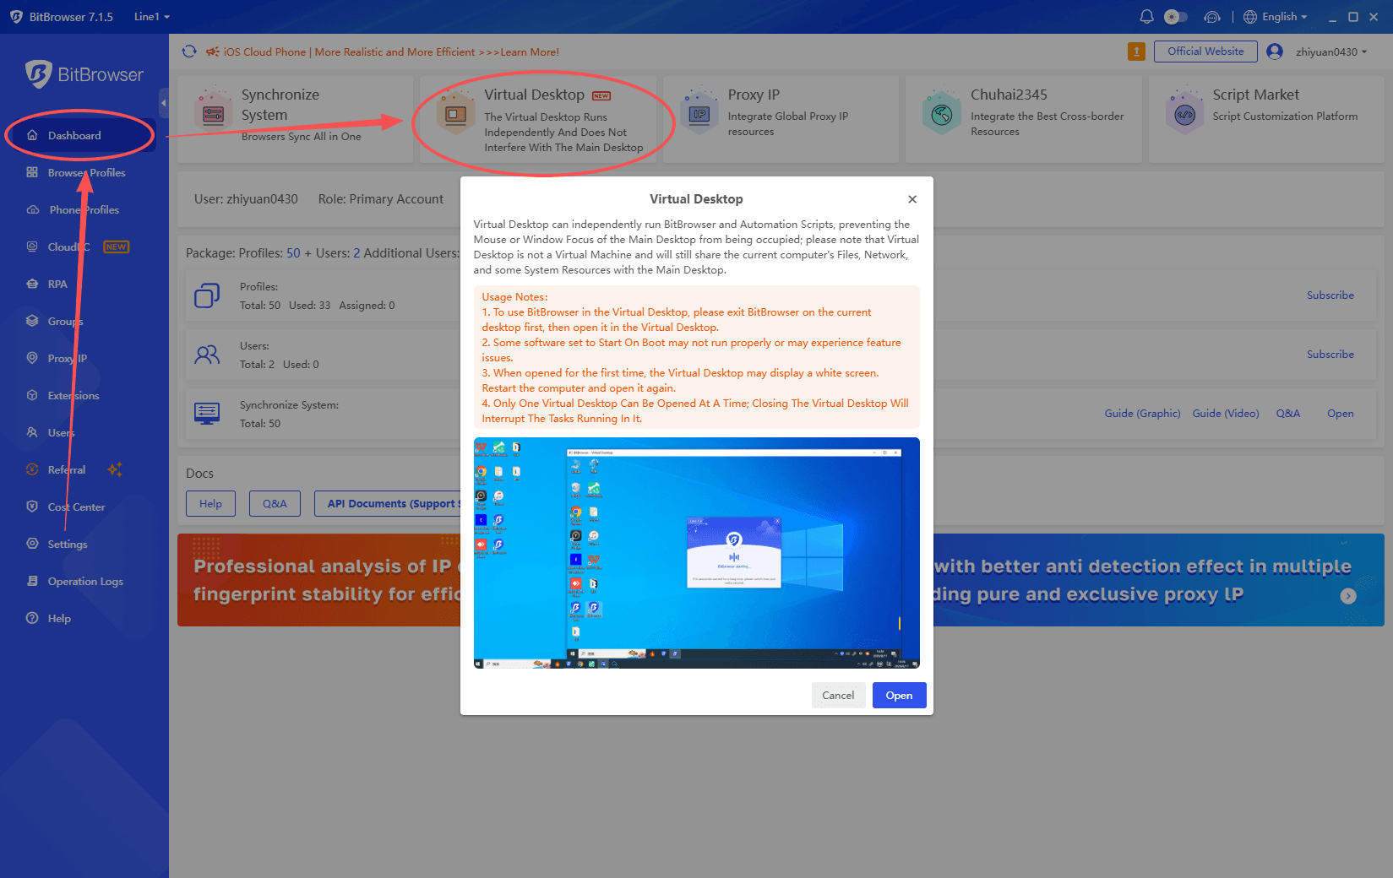Screen dimensions: 1393x878
Task: Click the RPA robot icon
Action: [x=32, y=284]
